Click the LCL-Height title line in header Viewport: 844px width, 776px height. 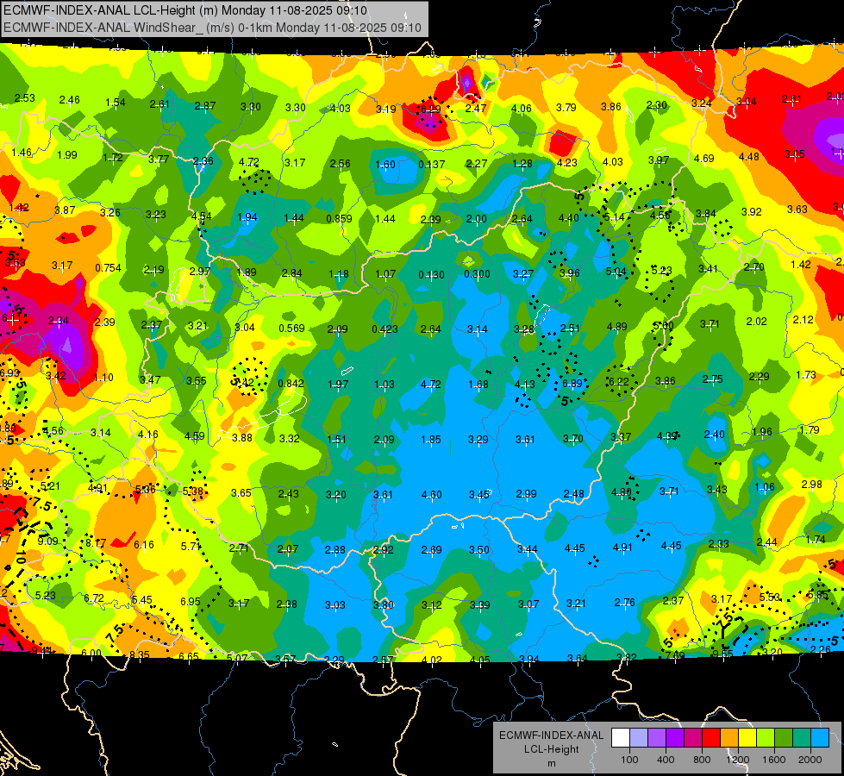tap(185, 10)
